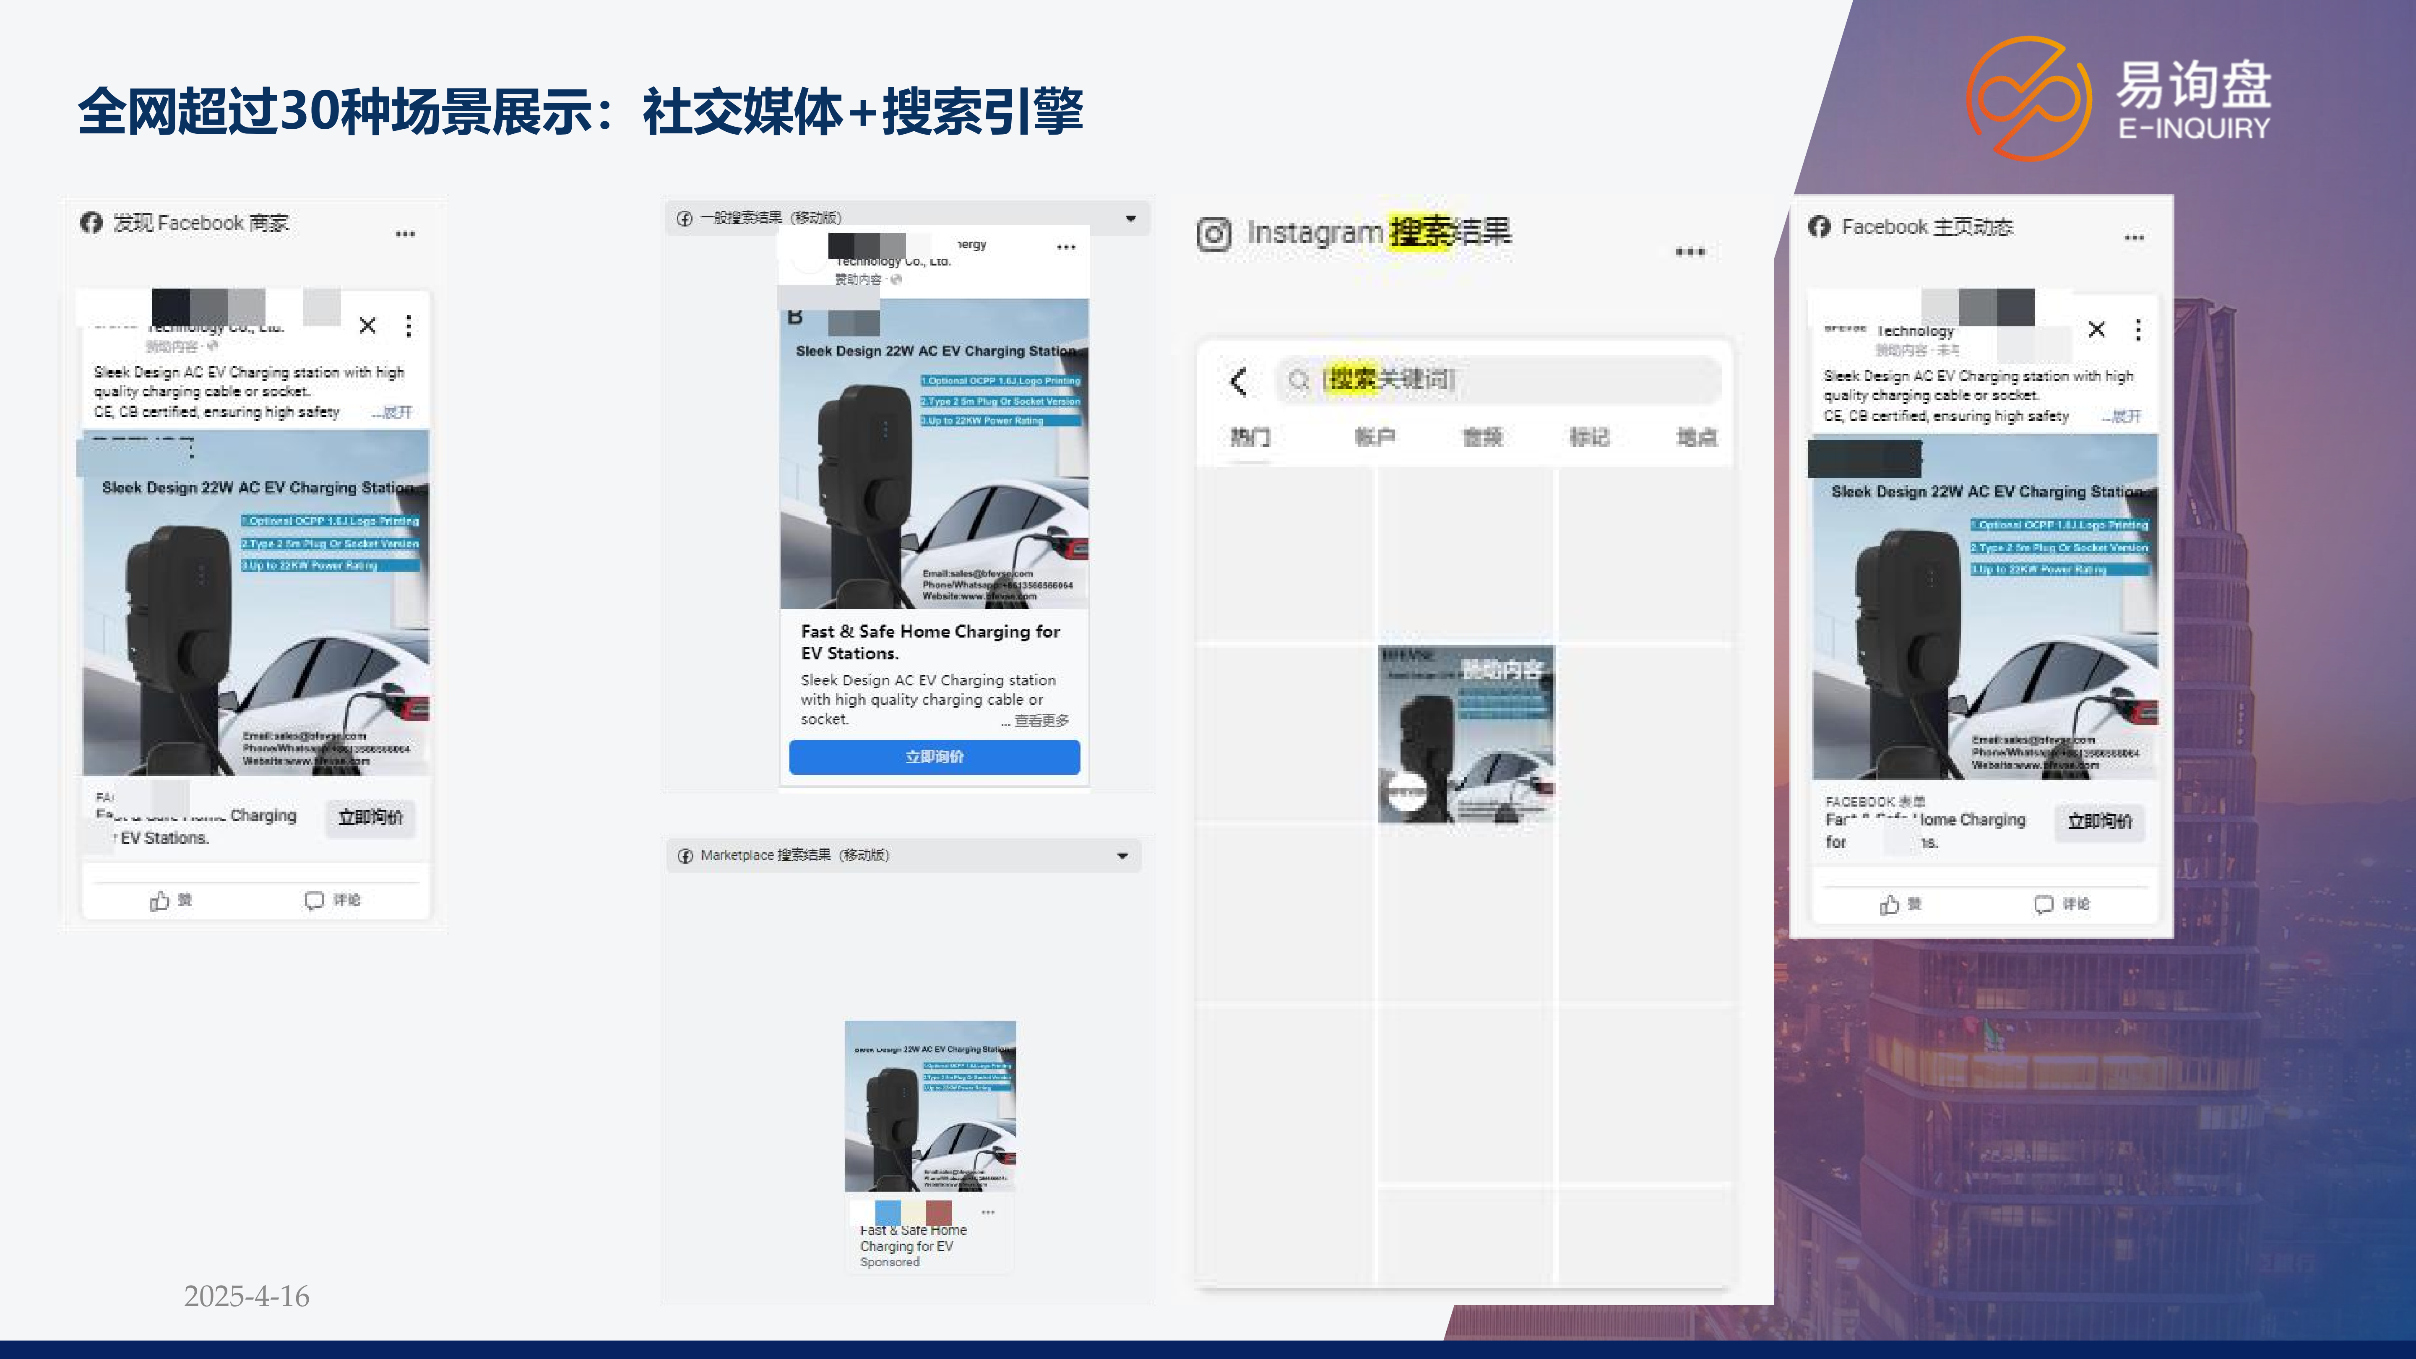The height and width of the screenshot is (1359, 2416).
Task: Select the 帐户 tab in Instagram search
Action: point(1375,437)
